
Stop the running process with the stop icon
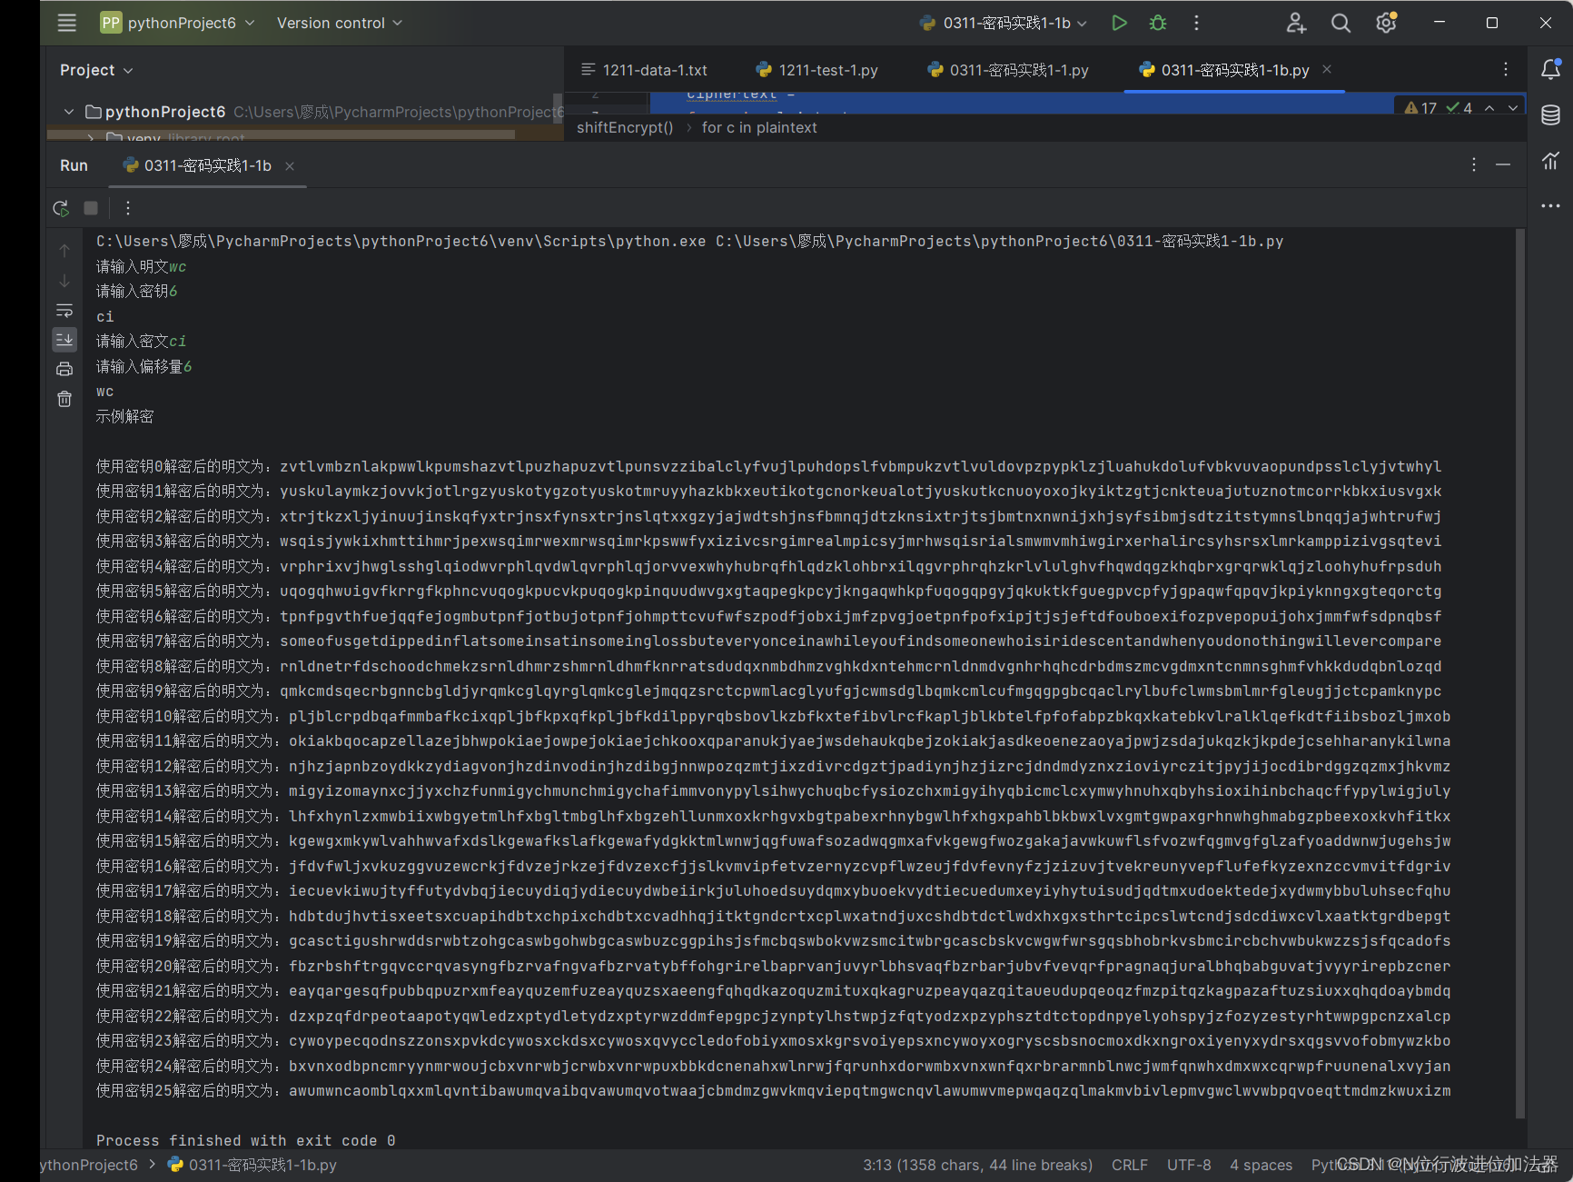[91, 208]
